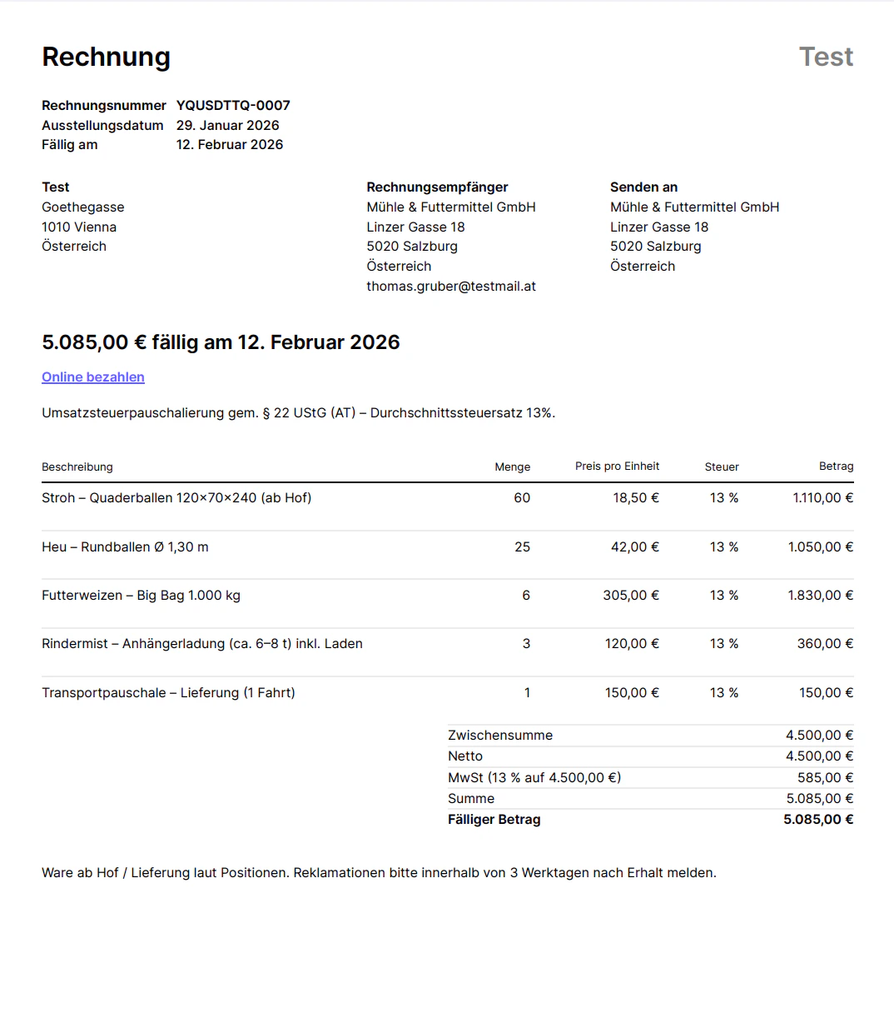Open email link thomas.gruber@testmail.at
Viewport: 894px width, 1013px height.
click(451, 286)
